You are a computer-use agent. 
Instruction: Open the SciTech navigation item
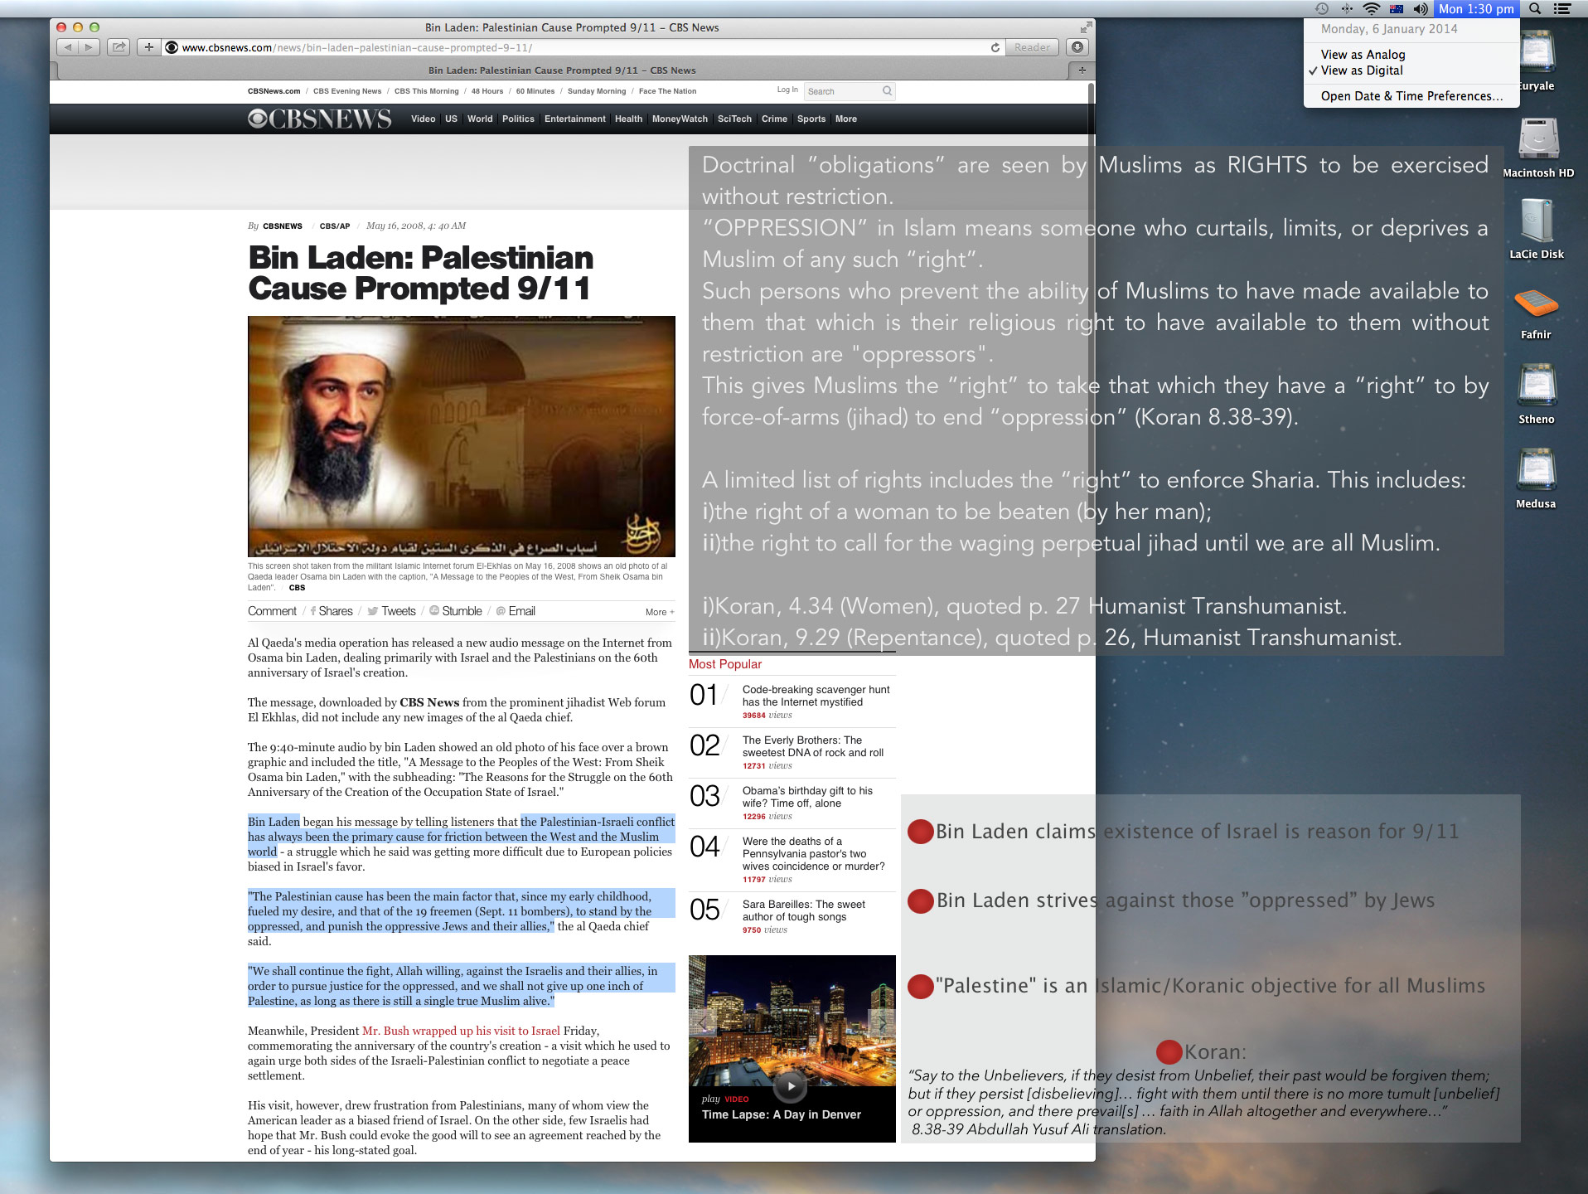pos(734,119)
